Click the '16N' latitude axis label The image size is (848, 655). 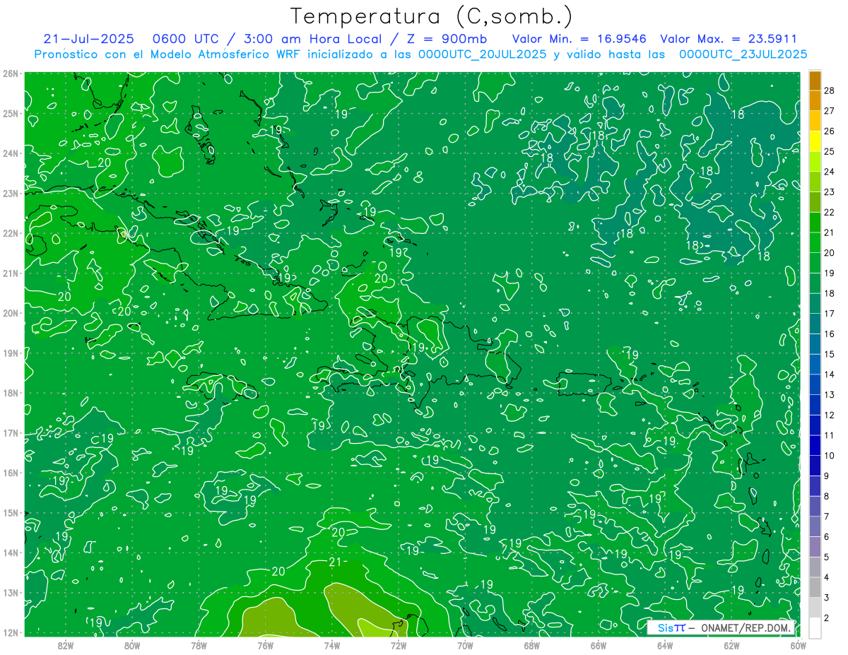(10, 473)
